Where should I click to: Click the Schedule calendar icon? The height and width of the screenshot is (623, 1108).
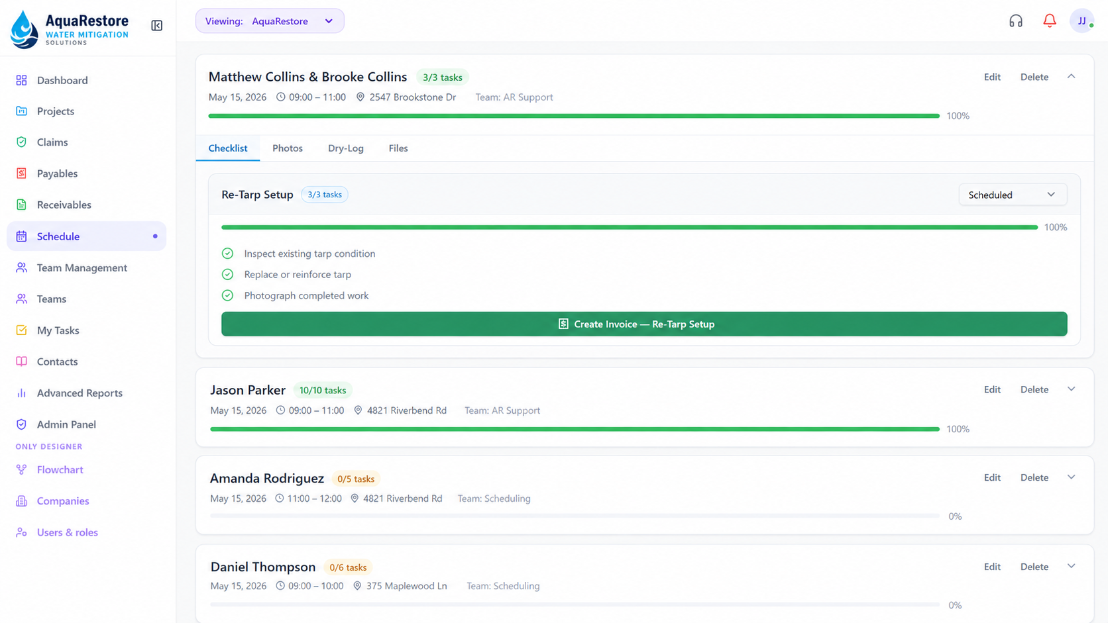coord(21,236)
